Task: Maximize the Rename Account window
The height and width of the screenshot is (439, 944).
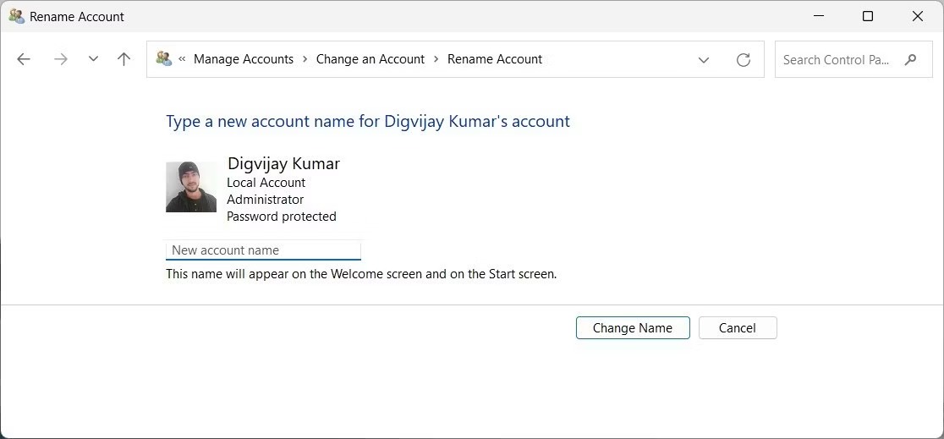Action: pyautogui.click(x=868, y=16)
